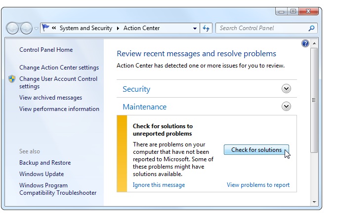Click the Security section heading

[136, 89]
